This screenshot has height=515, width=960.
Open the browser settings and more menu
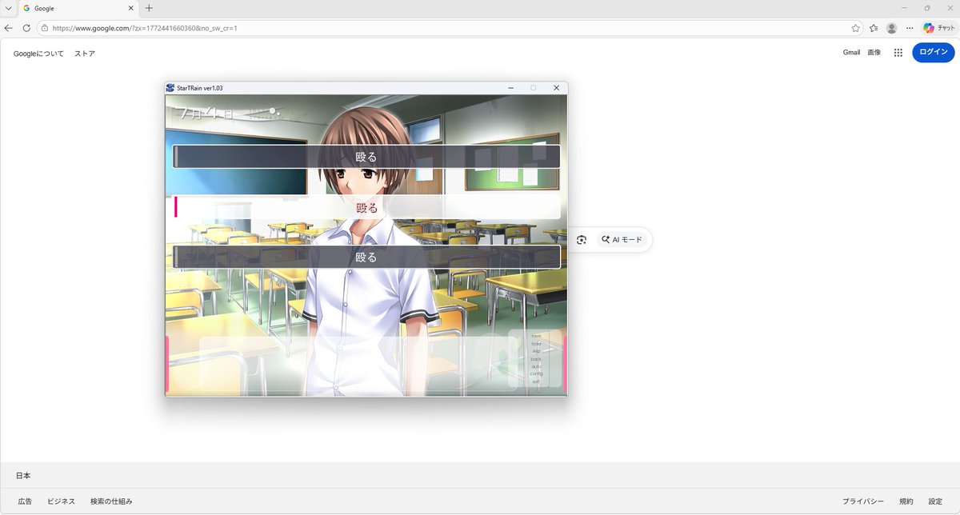910,28
